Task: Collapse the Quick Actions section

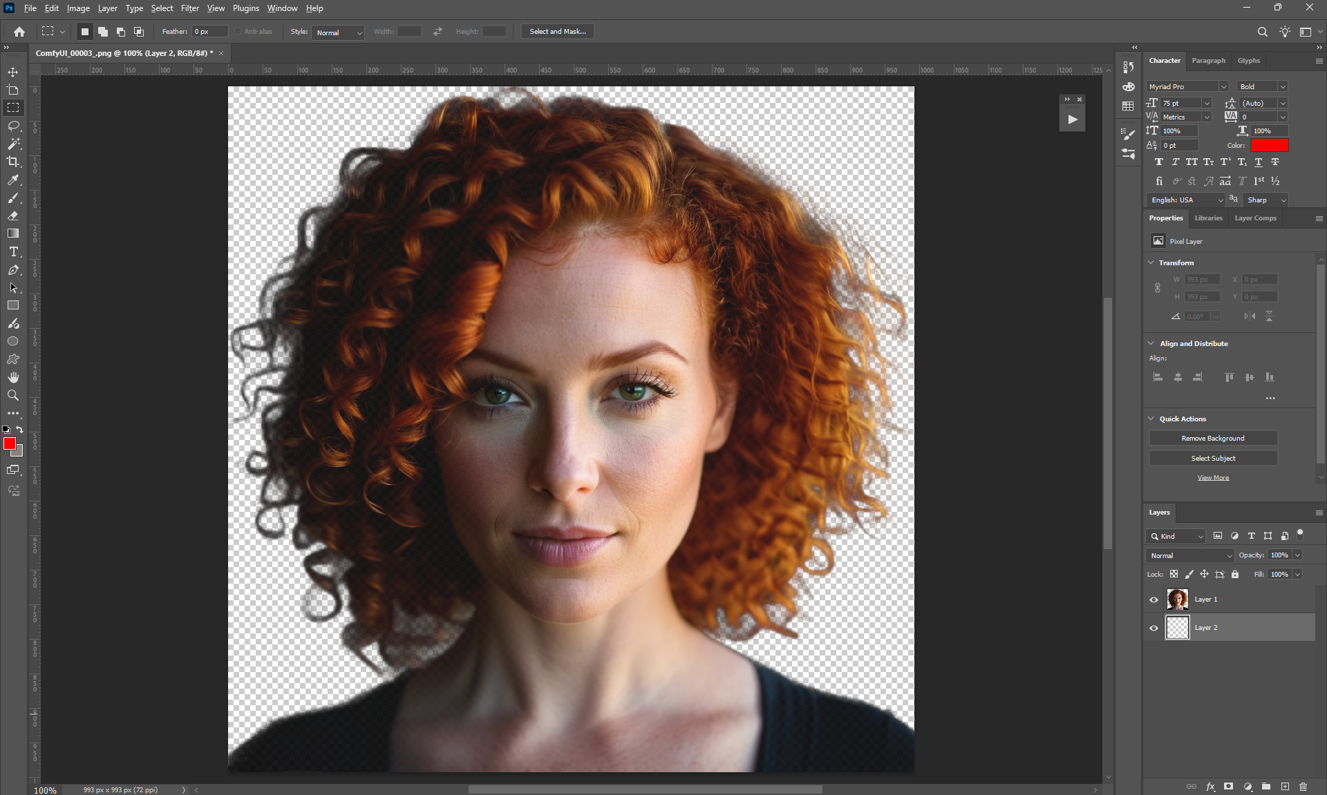Action: point(1151,419)
